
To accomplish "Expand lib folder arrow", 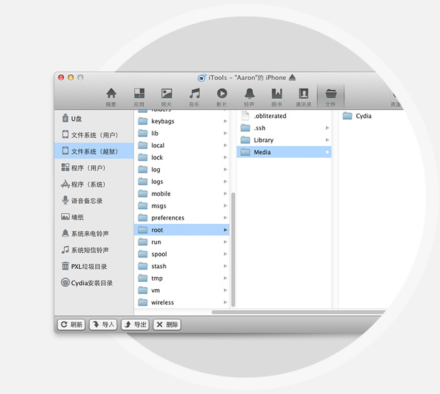I will (x=225, y=133).
